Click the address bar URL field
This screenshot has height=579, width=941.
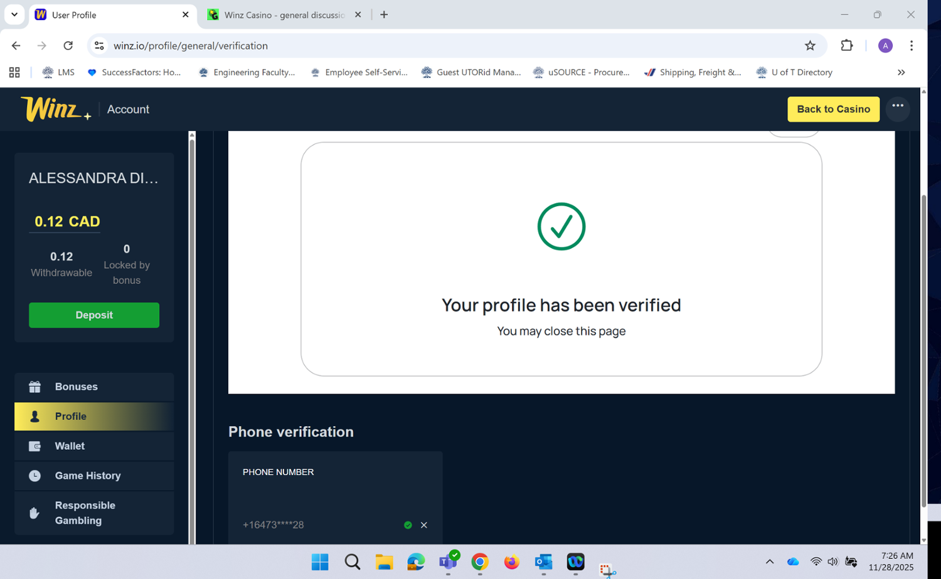click(439, 46)
